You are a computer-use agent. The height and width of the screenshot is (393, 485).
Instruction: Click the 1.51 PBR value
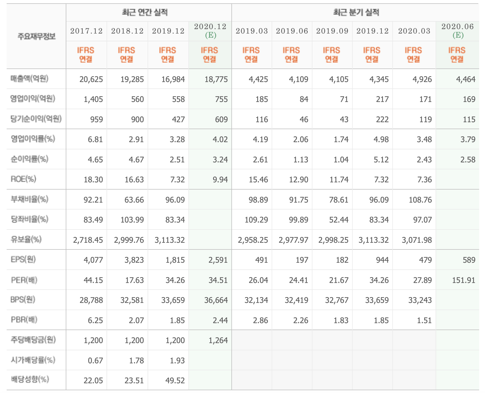tap(425, 320)
